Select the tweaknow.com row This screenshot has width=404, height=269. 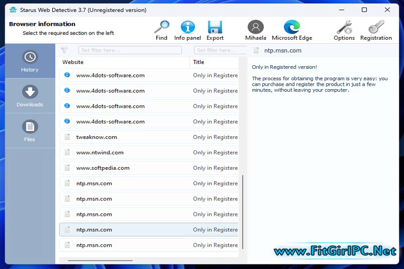click(149, 137)
